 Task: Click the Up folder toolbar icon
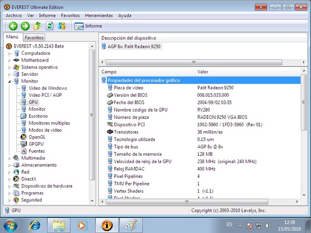click(x=37, y=26)
